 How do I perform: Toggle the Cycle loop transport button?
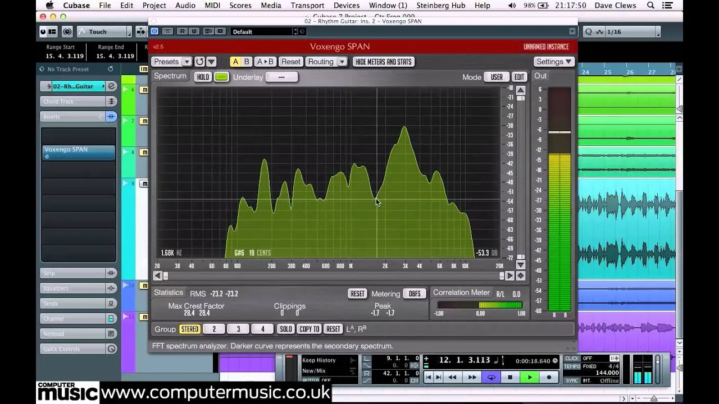(492, 377)
